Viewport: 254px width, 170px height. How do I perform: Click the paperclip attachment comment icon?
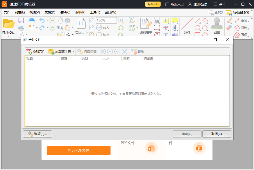175,27
